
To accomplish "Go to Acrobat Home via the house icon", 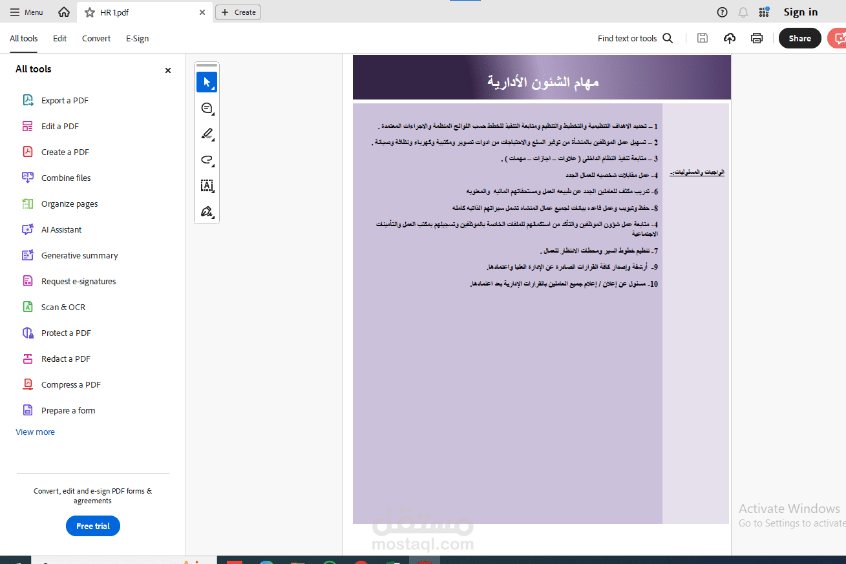I will click(63, 12).
